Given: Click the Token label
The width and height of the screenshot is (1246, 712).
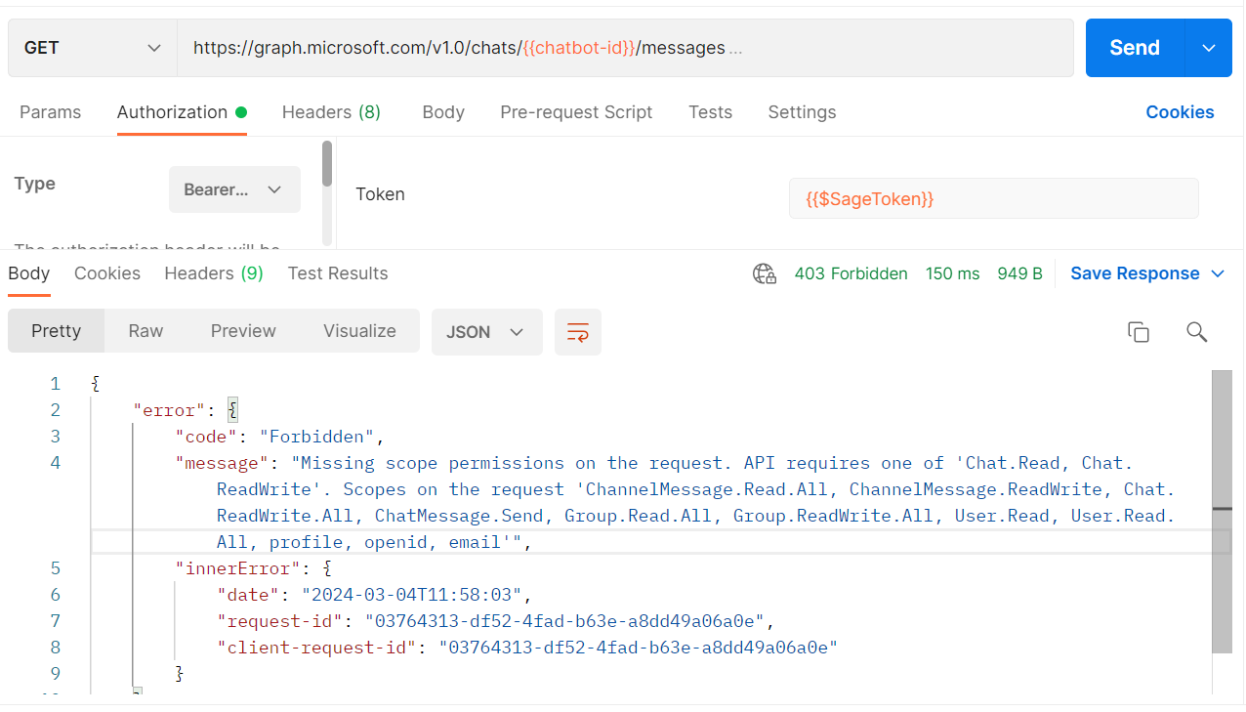Looking at the screenshot, I should 380,194.
